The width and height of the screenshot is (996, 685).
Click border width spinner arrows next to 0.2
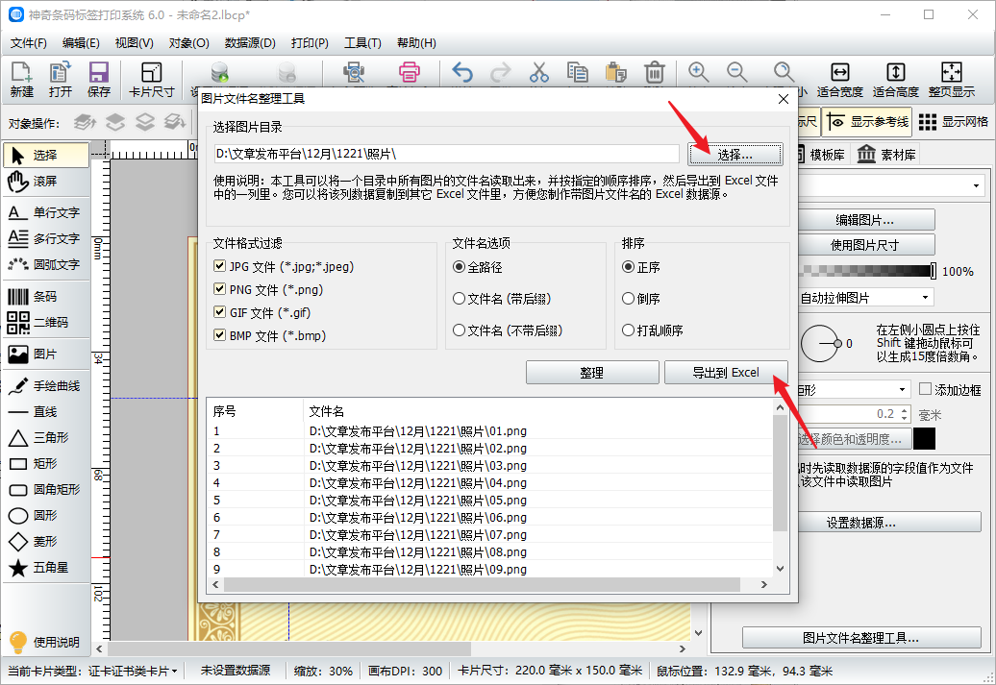[x=905, y=414]
